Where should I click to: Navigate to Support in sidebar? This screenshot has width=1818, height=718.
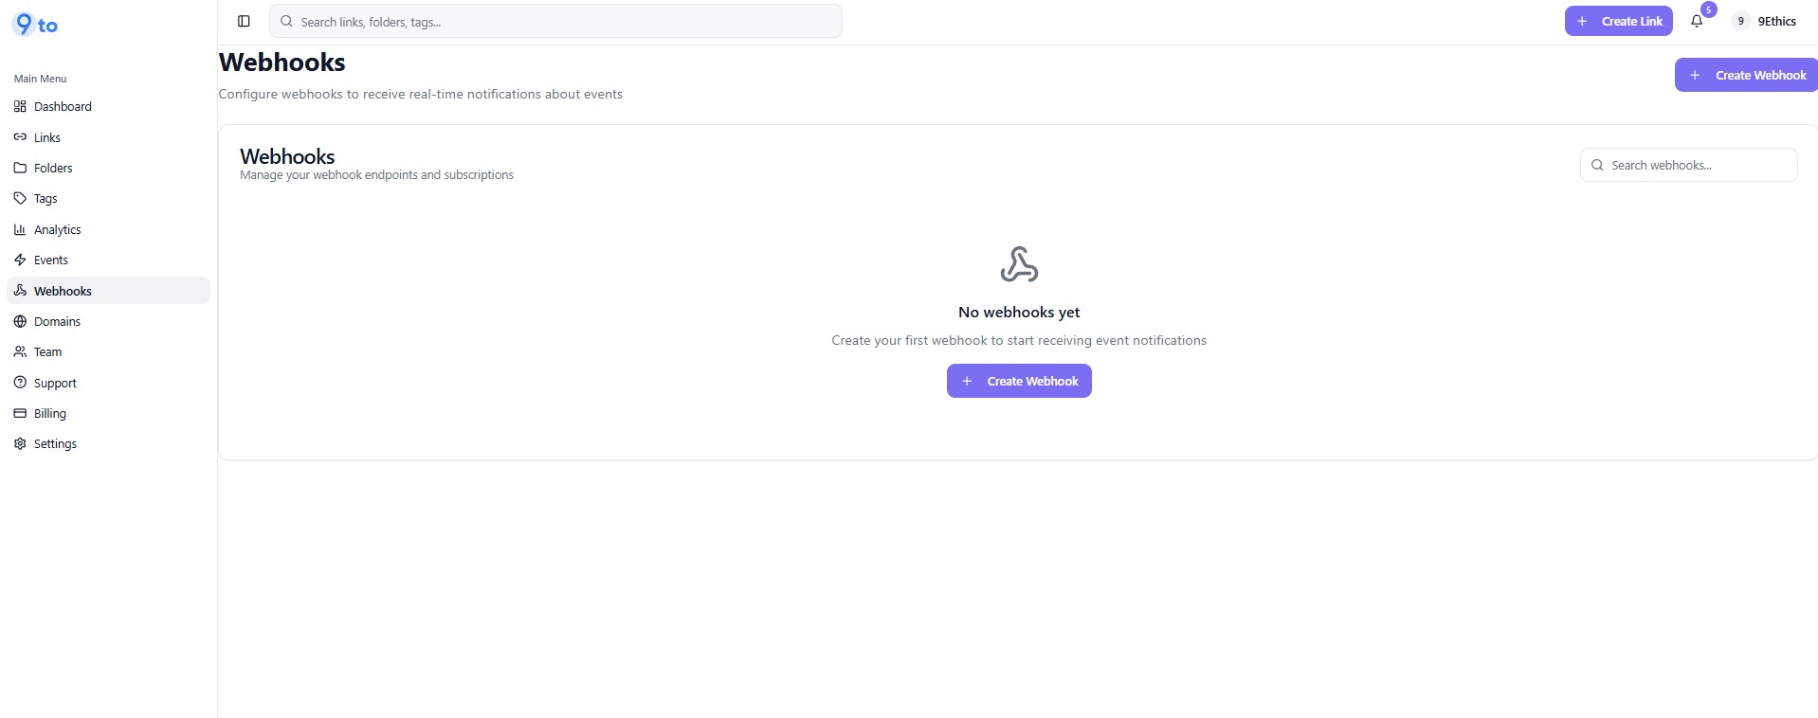(x=55, y=383)
